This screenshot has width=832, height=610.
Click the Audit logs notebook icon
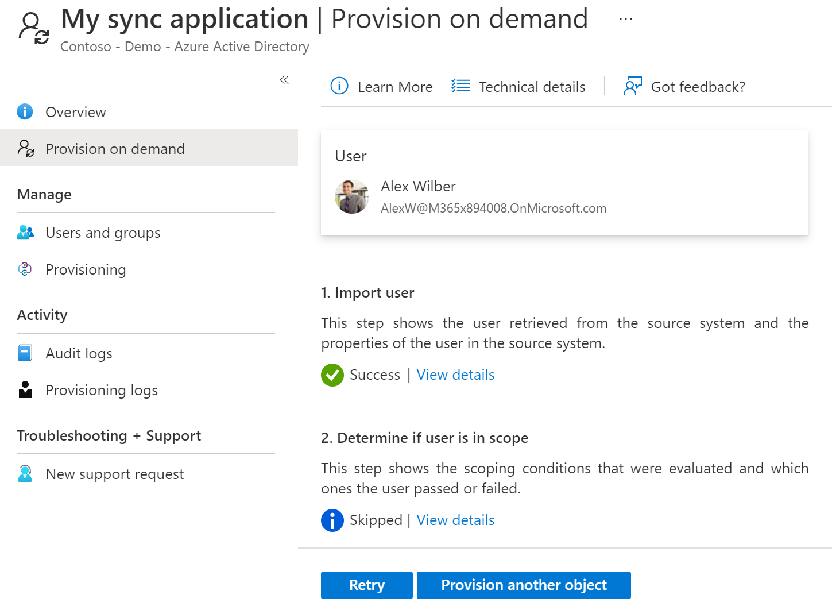click(x=25, y=353)
